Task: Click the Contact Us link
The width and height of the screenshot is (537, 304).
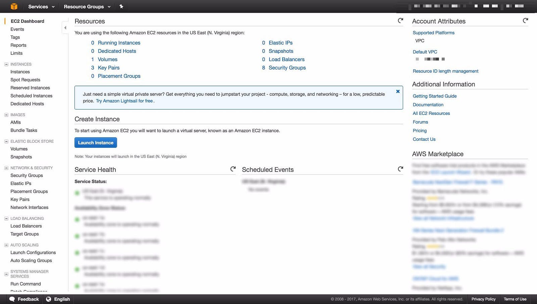Action: tap(424, 139)
